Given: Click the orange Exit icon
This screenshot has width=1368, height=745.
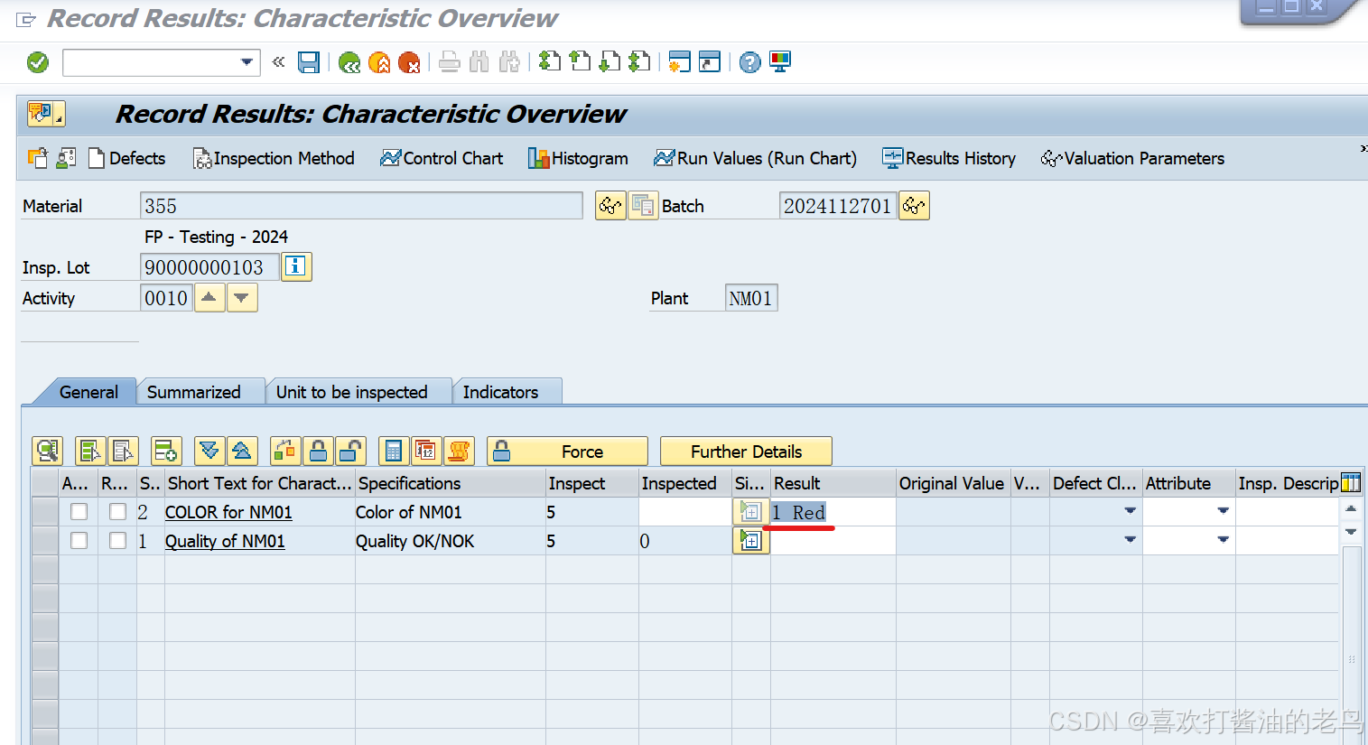Looking at the screenshot, I should click(379, 62).
